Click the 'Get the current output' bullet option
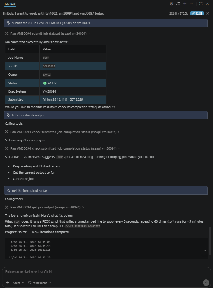The image size is (213, 288). [33, 173]
